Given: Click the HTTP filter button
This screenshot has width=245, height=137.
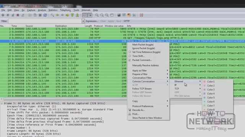Looking at the screenshot, I should 127,21.
